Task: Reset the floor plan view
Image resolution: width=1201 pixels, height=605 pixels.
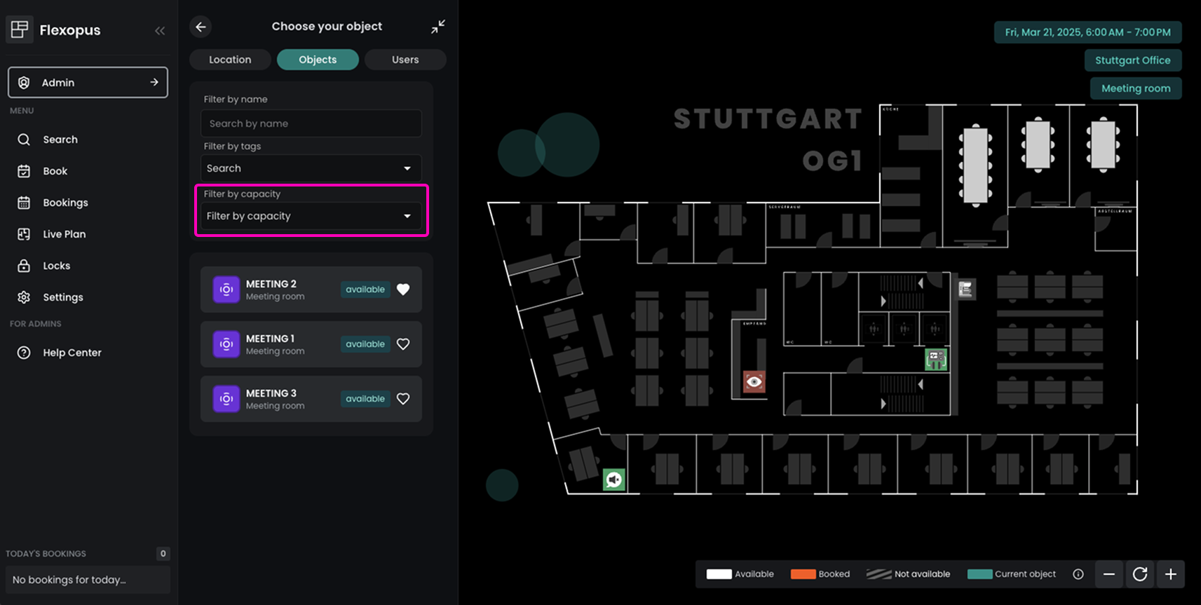Action: coord(1139,574)
